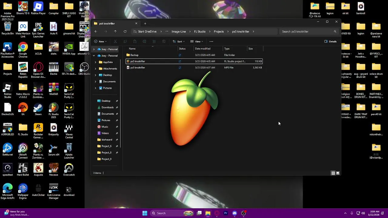Expand the AppData folder in the tree
The height and width of the screenshot is (218, 388).
pos(95,62)
